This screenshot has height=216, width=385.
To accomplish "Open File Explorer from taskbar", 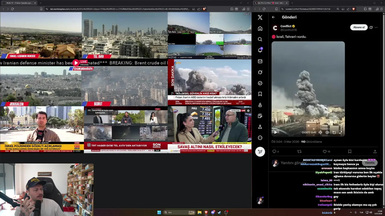I will tap(199, 212).
